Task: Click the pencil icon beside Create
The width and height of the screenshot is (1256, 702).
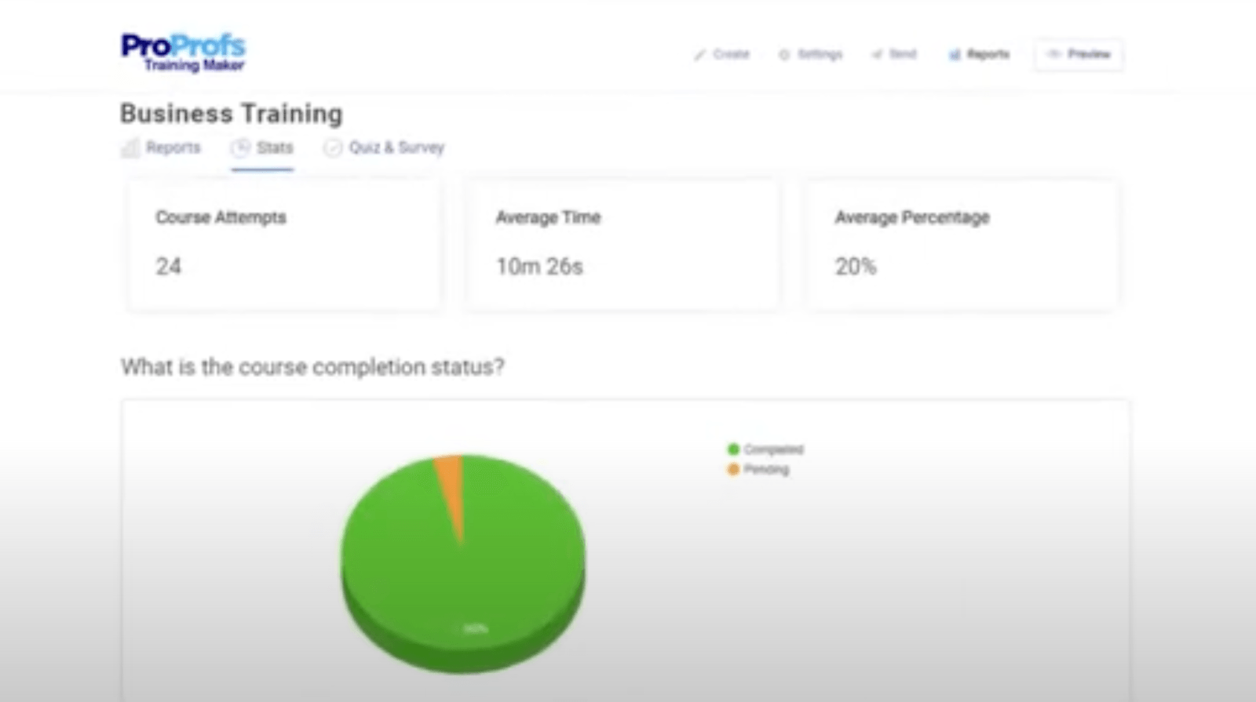Action: [x=699, y=55]
